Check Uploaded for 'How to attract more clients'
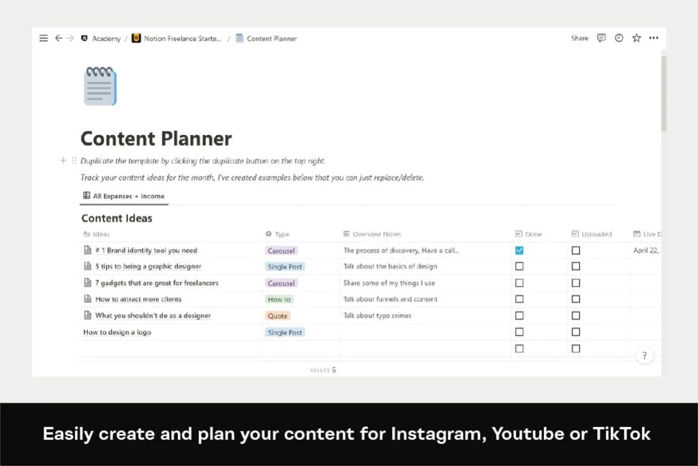 point(576,299)
